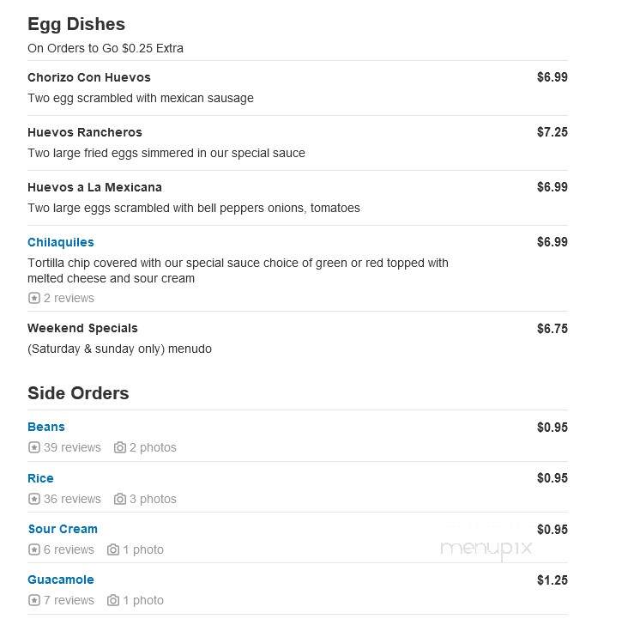Viewport: 640px width, 619px height.
Task: Select the Huevos Rancheros item title
Action: (85, 132)
